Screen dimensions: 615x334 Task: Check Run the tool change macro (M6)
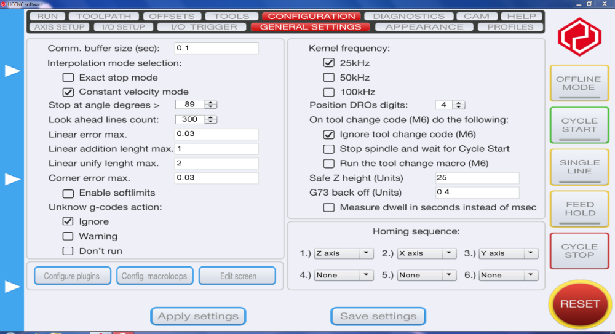click(x=328, y=163)
